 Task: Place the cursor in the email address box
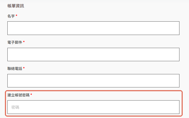pyautogui.click(x=93, y=54)
